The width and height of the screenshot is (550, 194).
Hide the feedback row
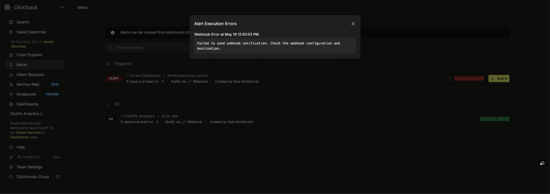point(56,157)
